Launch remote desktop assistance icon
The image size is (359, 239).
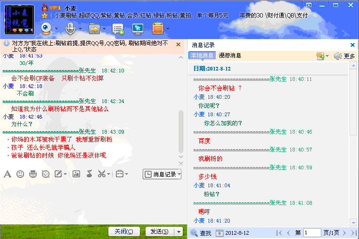point(138,29)
